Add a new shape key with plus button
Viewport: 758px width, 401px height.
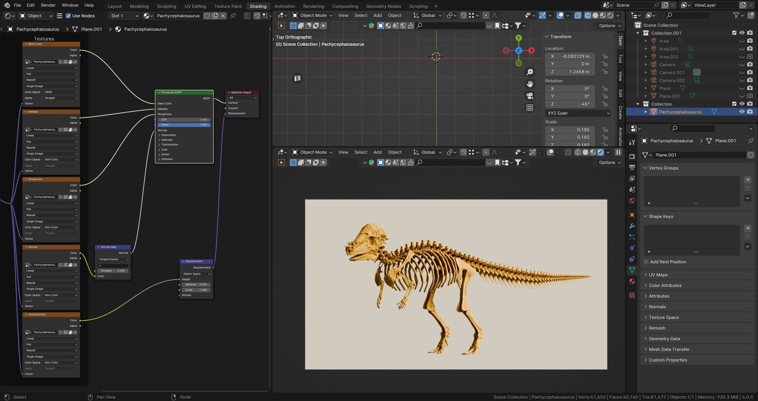pos(748,228)
